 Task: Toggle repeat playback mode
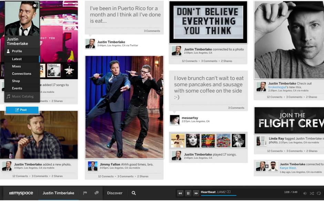[319, 193]
